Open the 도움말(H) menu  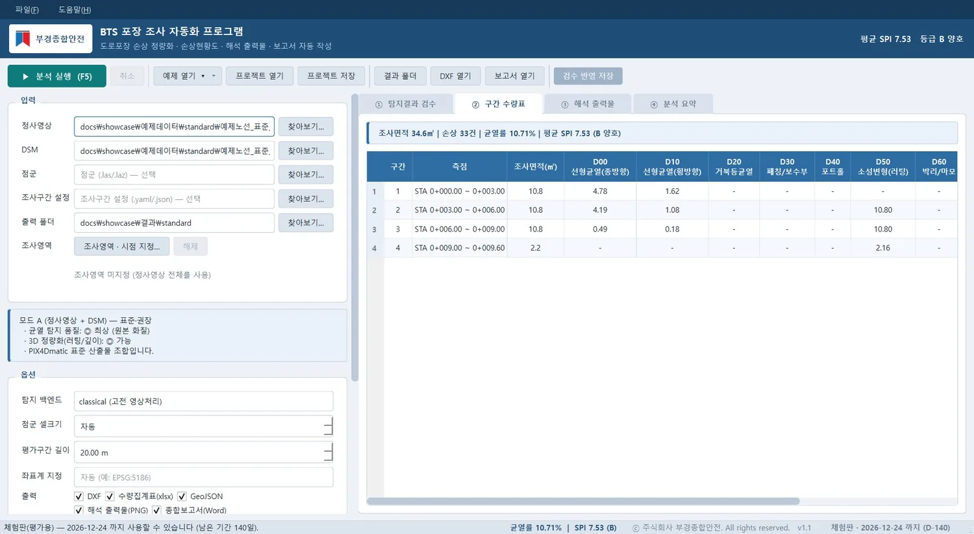(x=75, y=10)
